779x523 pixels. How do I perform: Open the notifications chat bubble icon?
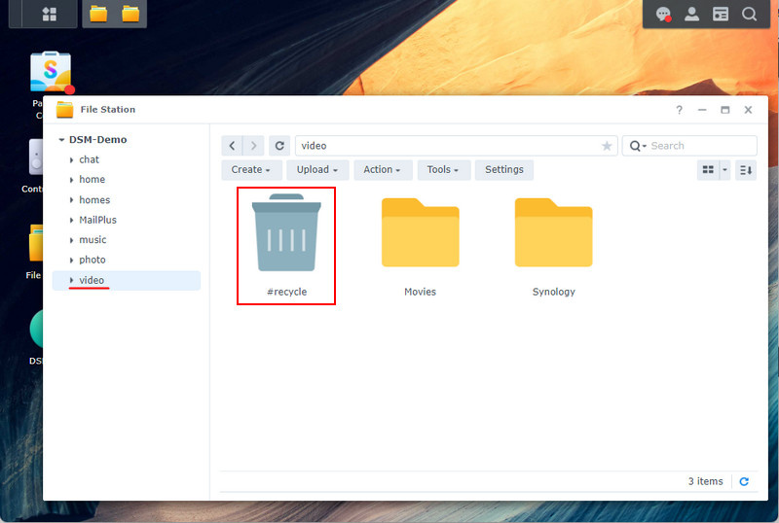(663, 14)
